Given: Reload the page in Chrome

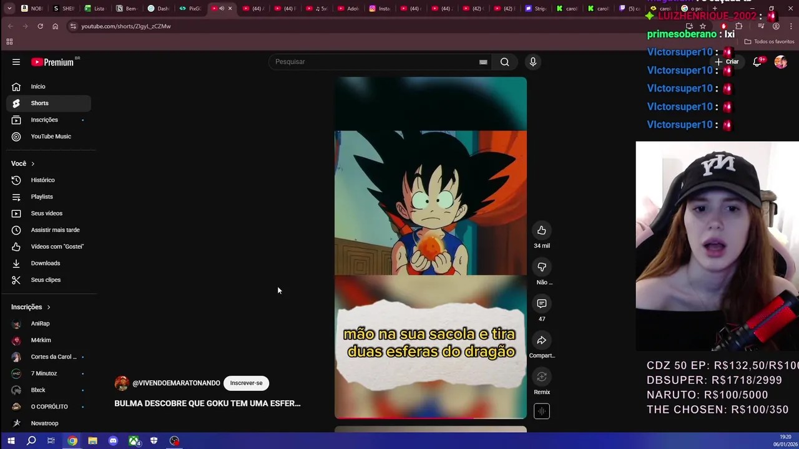Looking at the screenshot, I should (40, 26).
